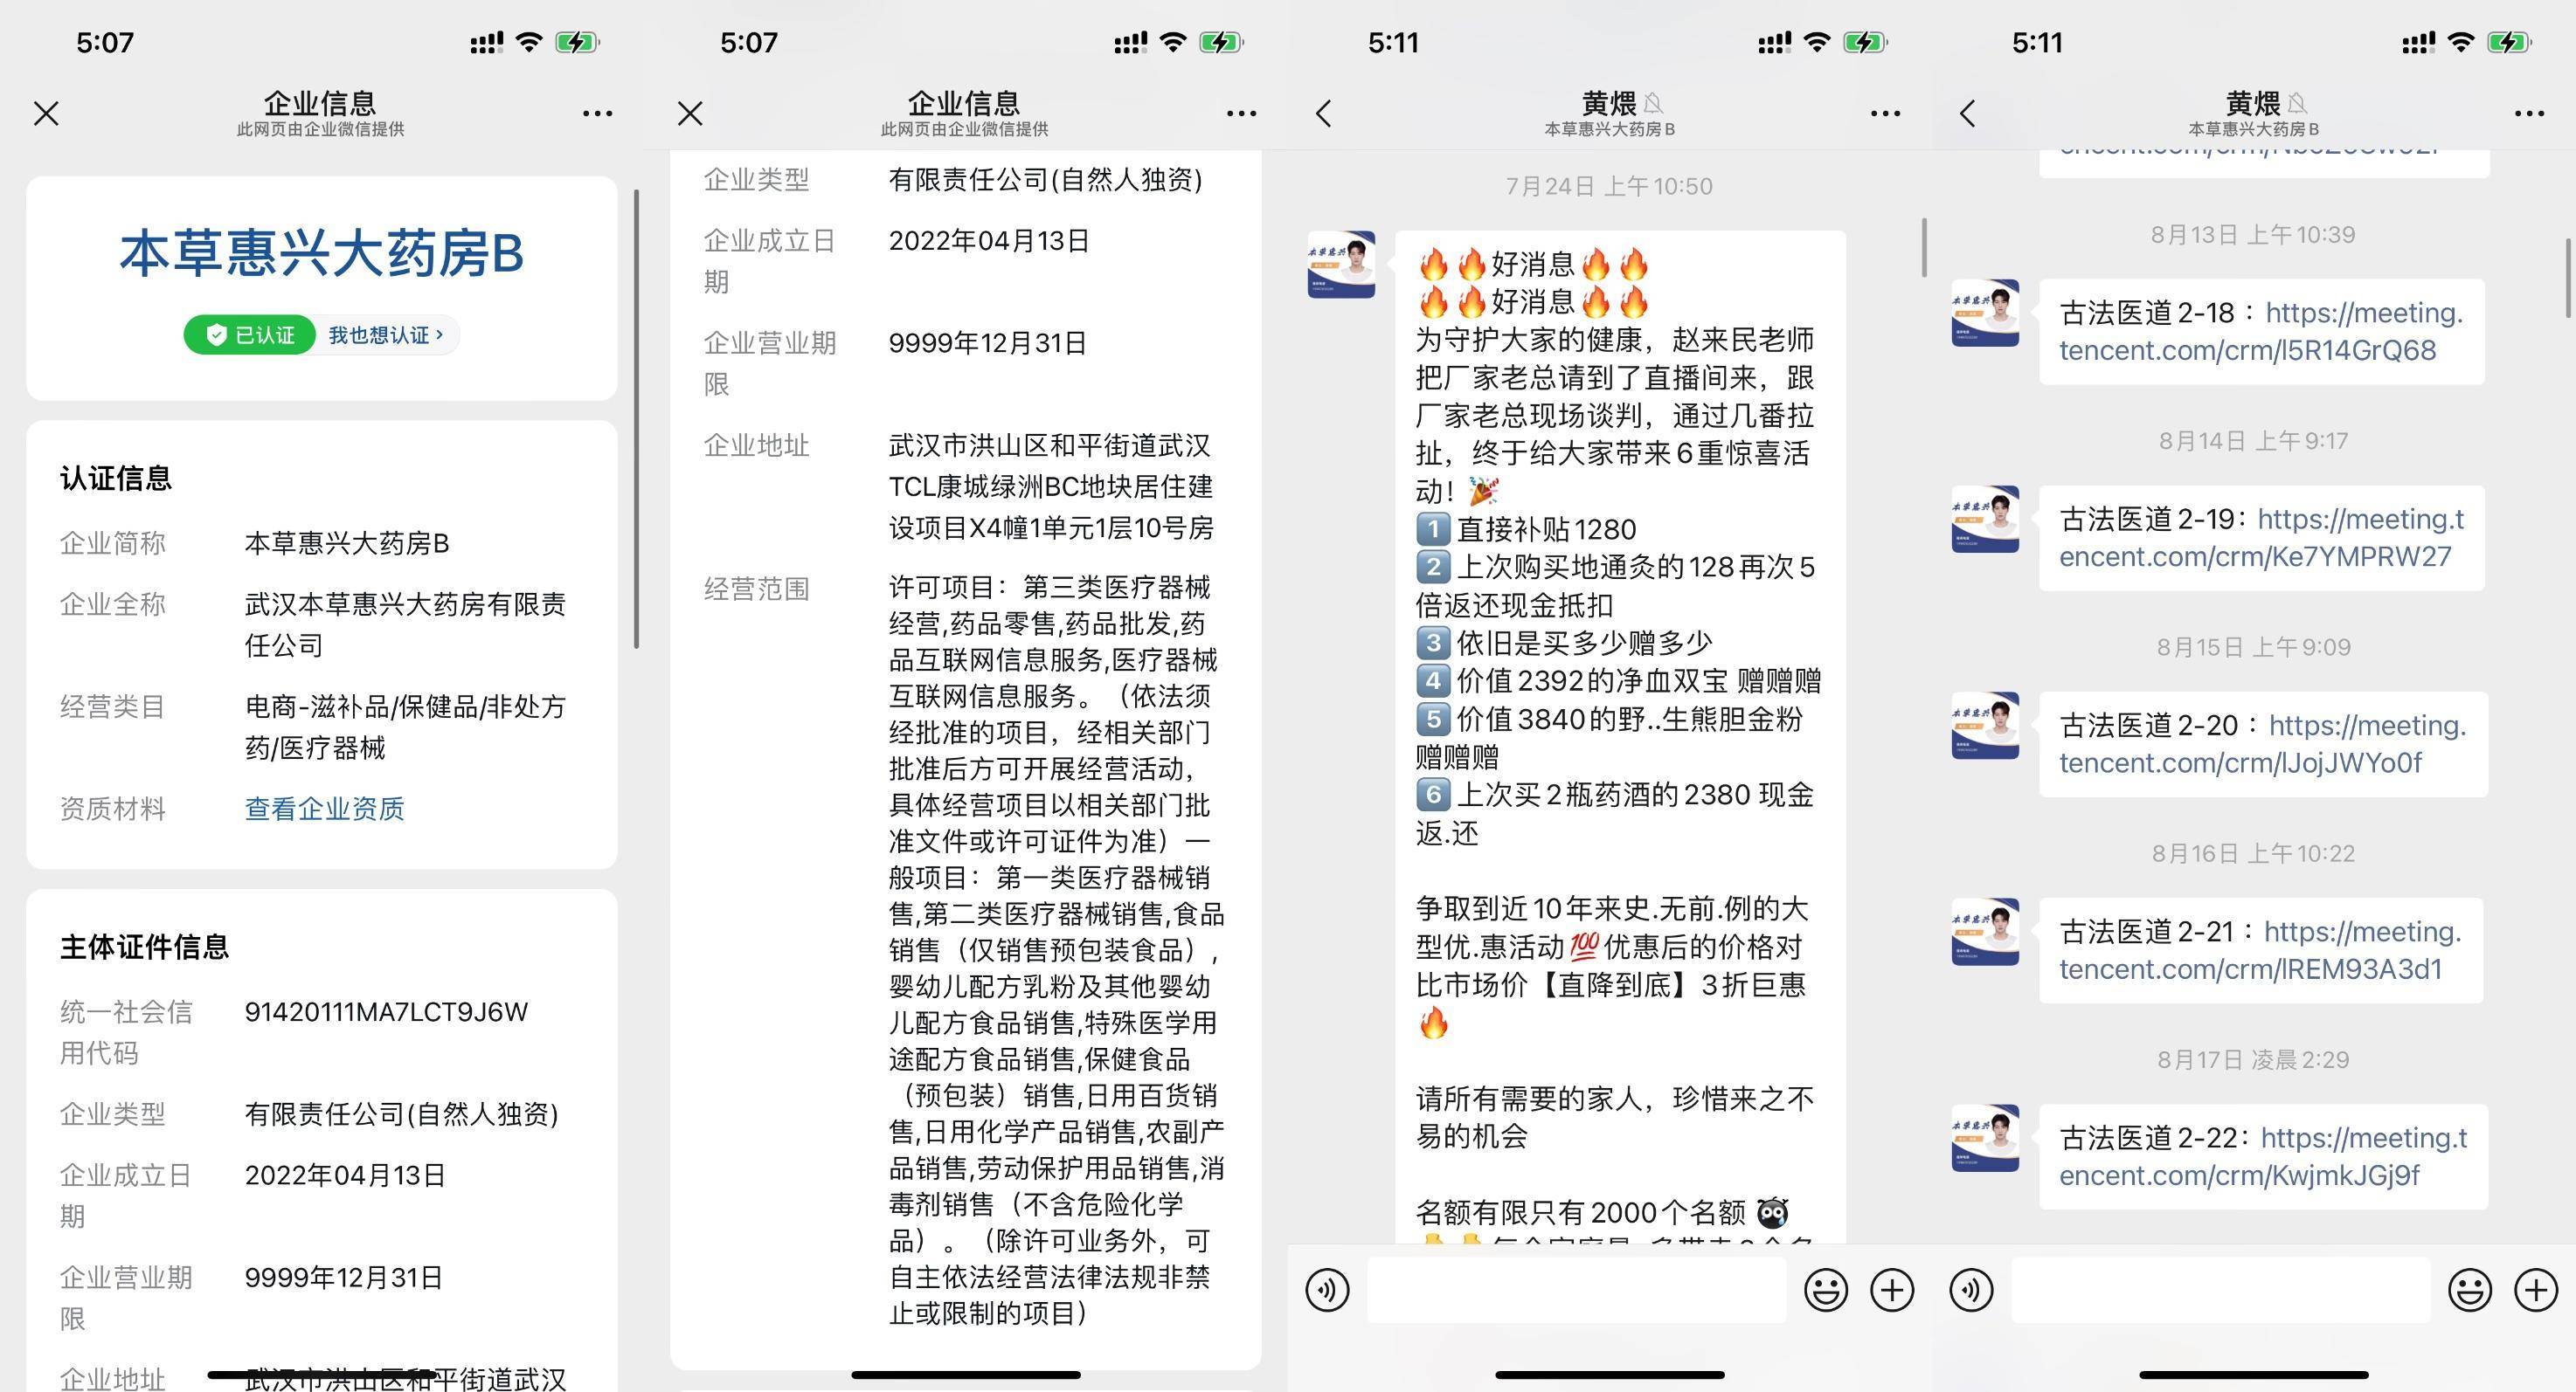Screen dimensions: 2576x1392
Task: Tap the muted bell icon in the 古法医道 chat header
Action: (2297, 103)
